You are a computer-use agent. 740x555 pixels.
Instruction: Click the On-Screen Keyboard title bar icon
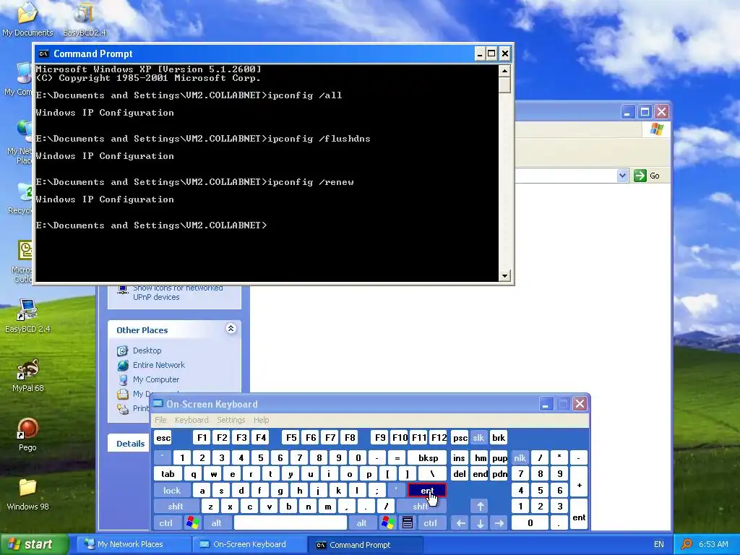pos(158,404)
